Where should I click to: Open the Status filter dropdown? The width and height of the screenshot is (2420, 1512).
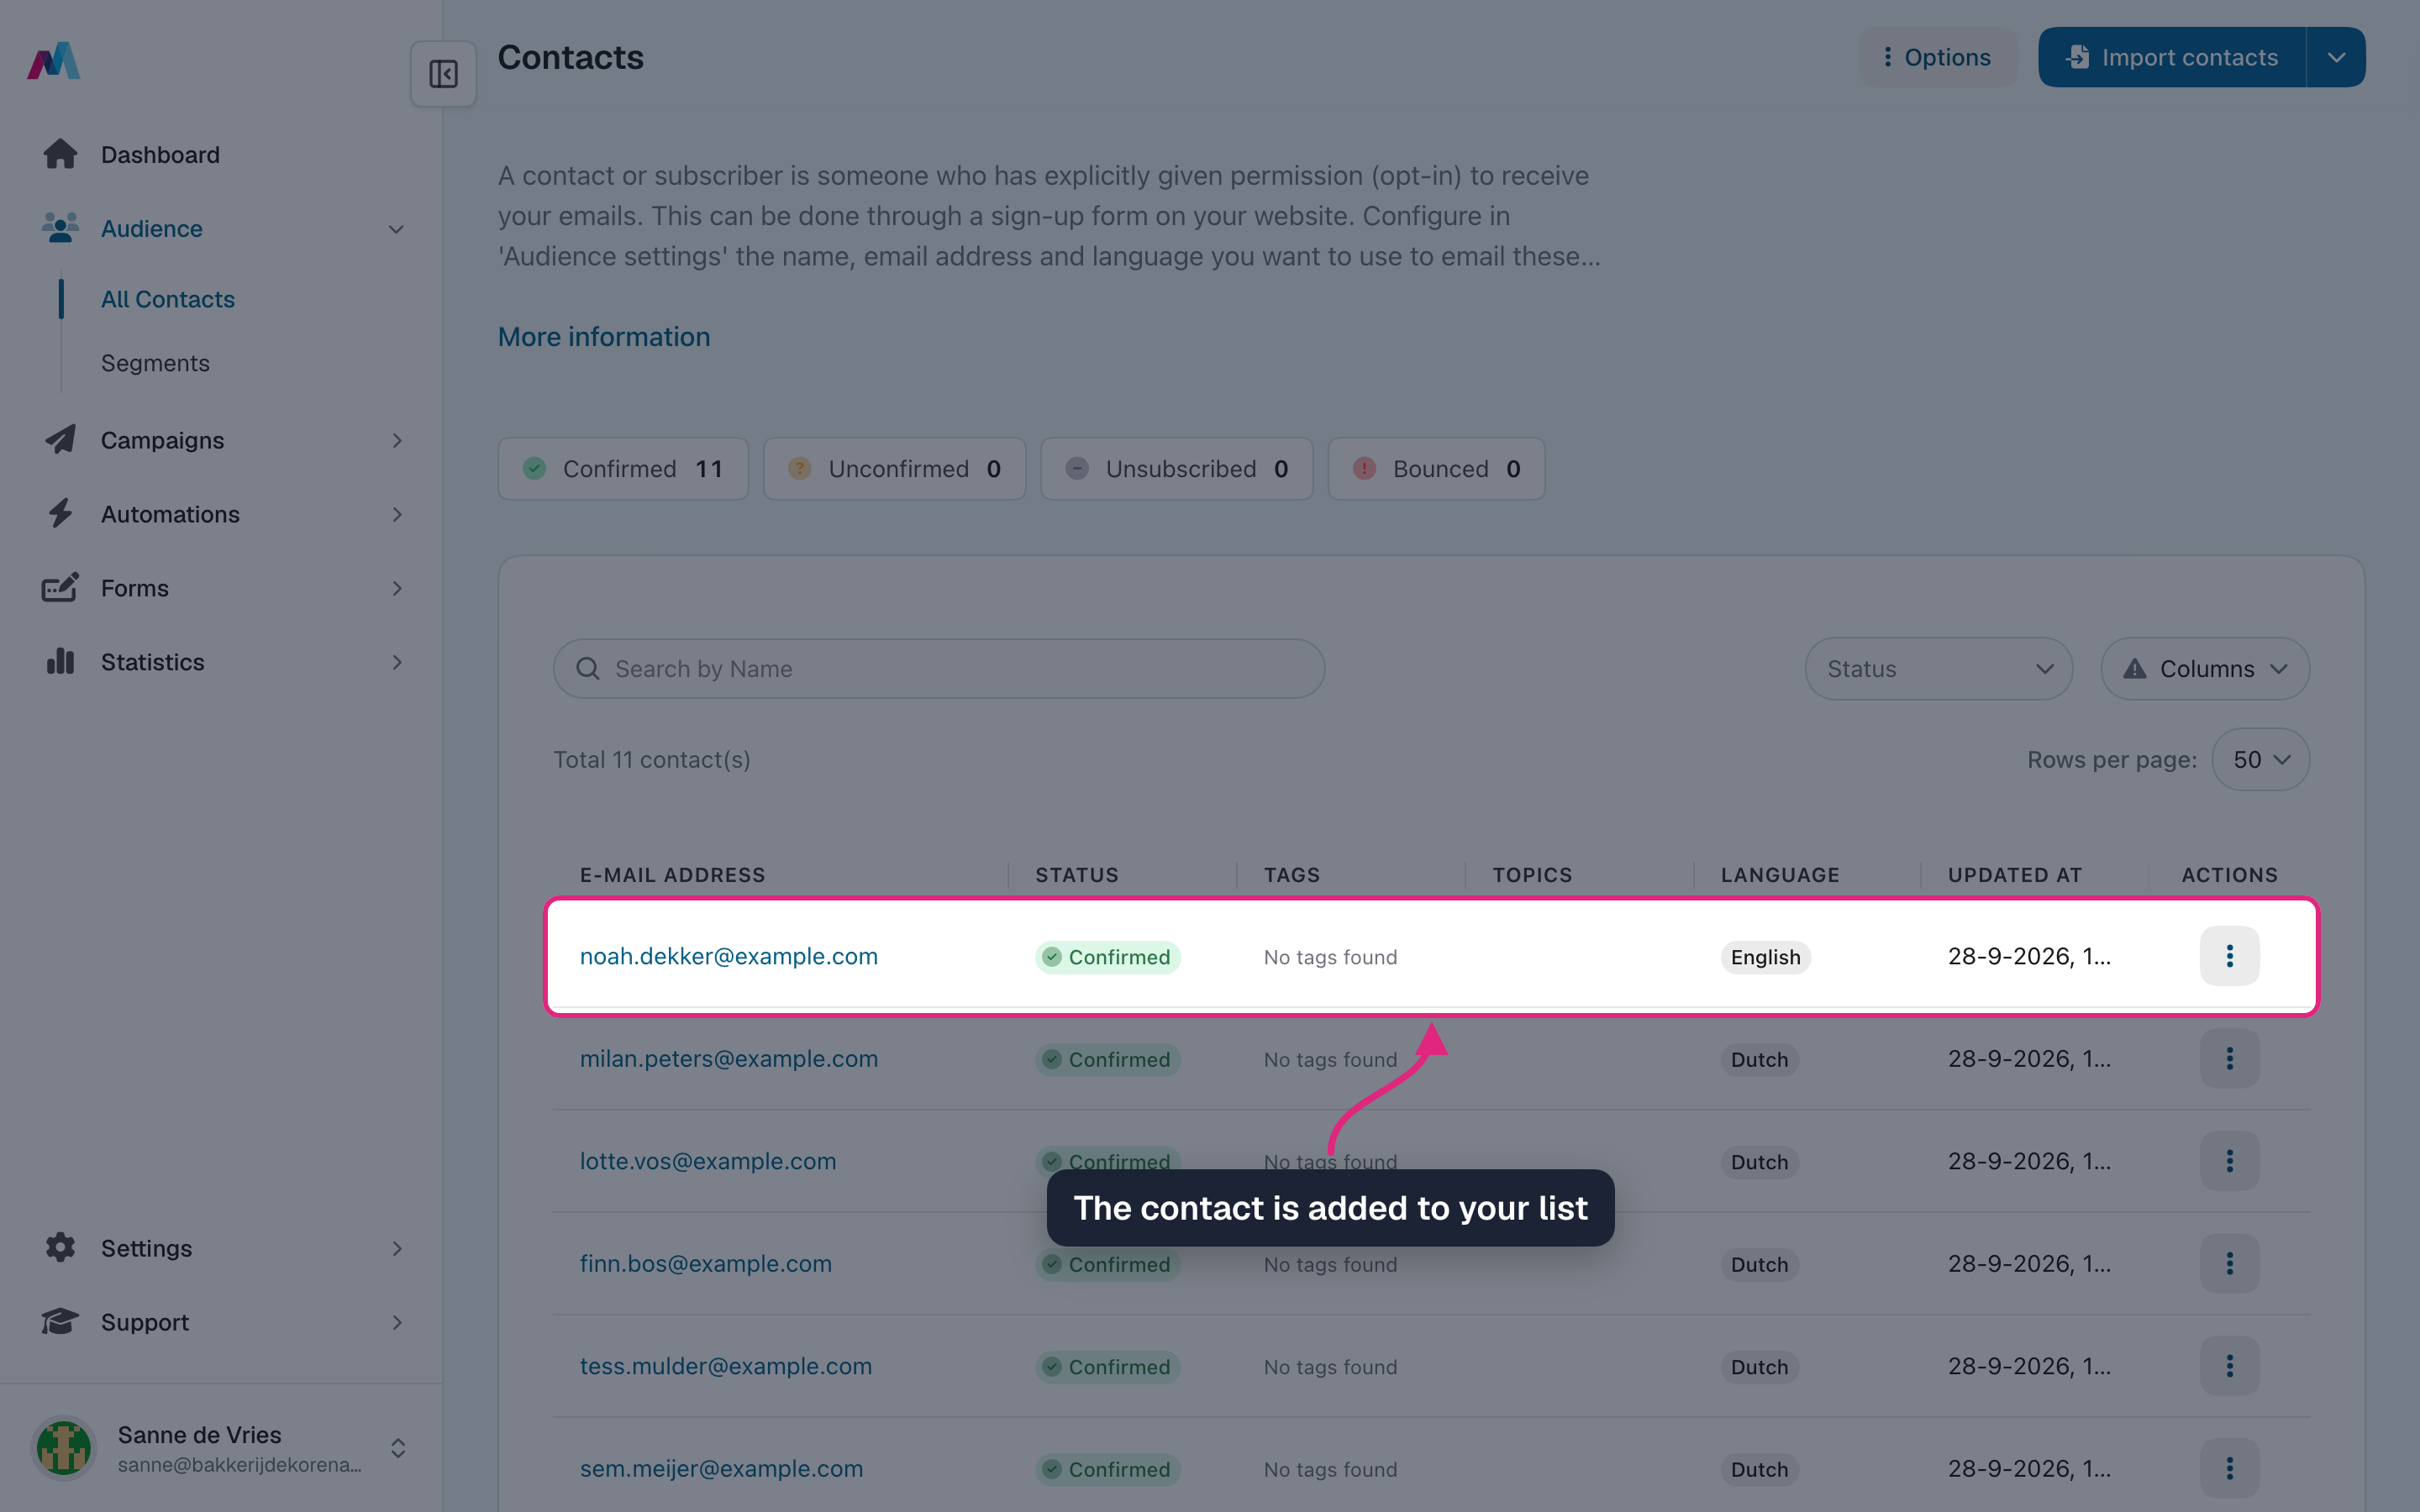coord(1938,669)
